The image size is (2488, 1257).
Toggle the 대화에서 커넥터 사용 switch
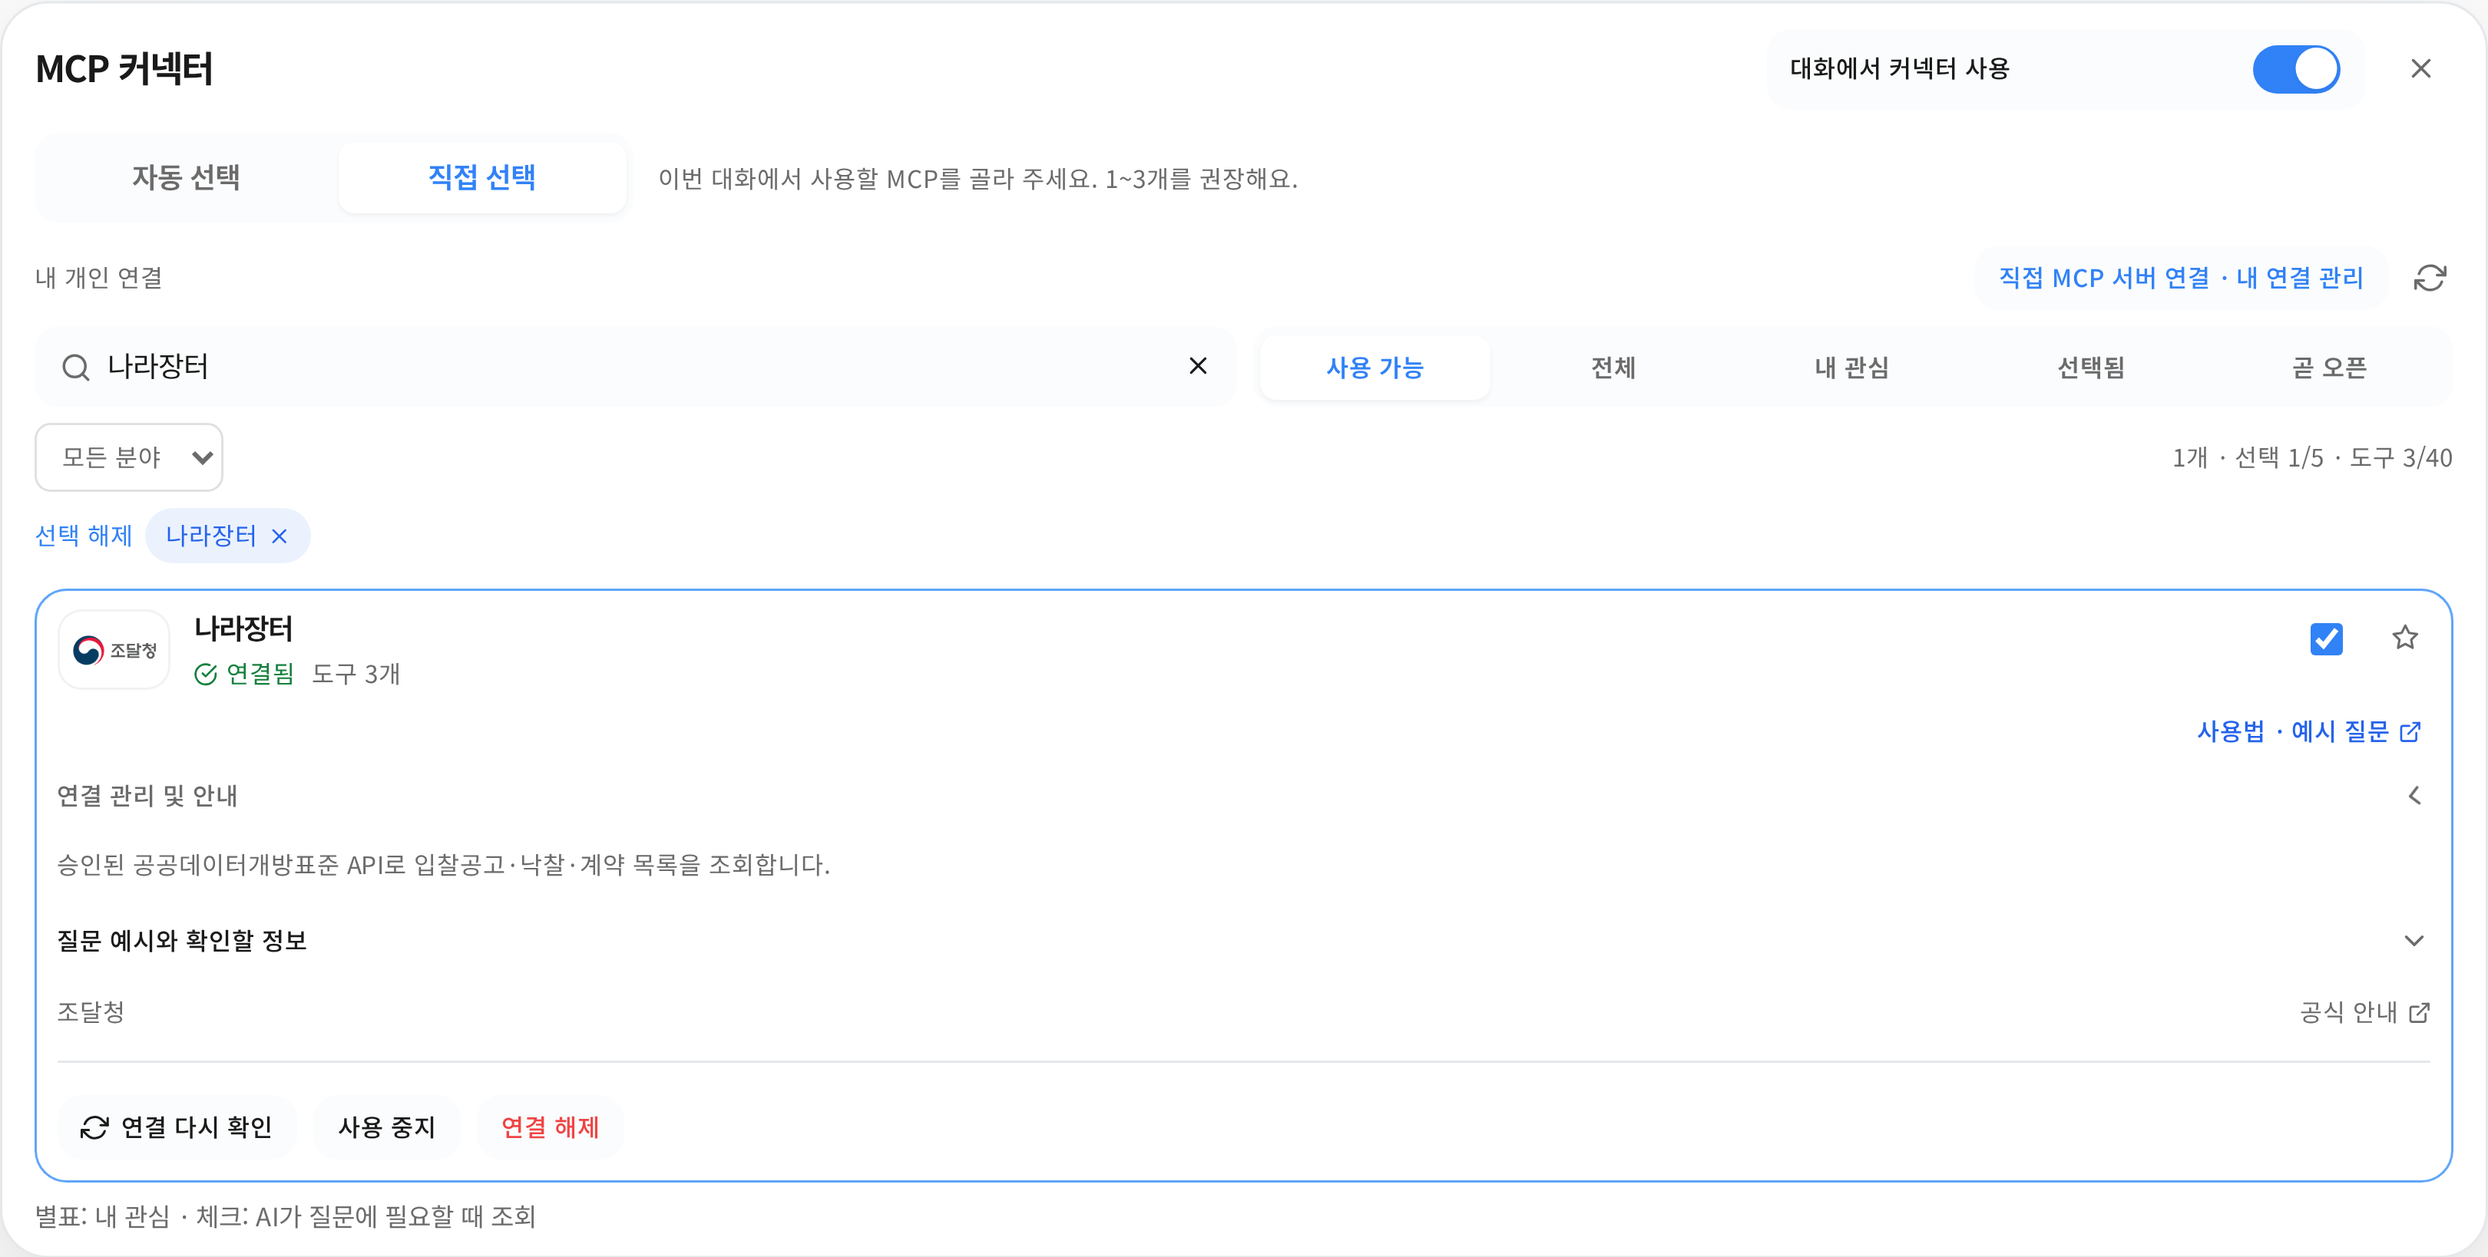[2296, 70]
